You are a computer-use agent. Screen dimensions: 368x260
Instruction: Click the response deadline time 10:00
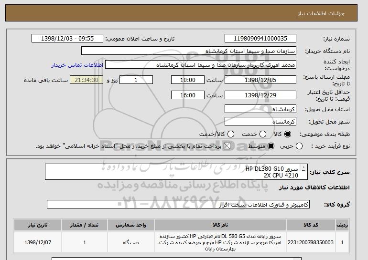[x=188, y=80]
